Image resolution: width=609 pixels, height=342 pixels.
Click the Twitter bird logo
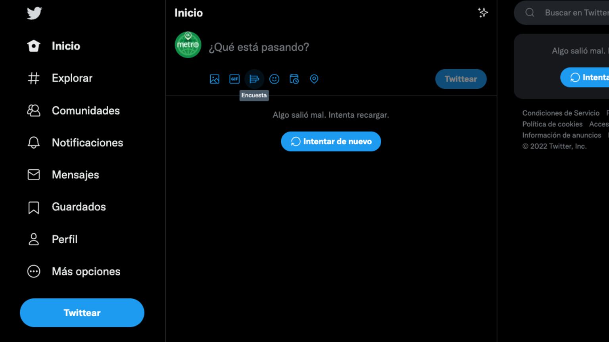click(34, 13)
